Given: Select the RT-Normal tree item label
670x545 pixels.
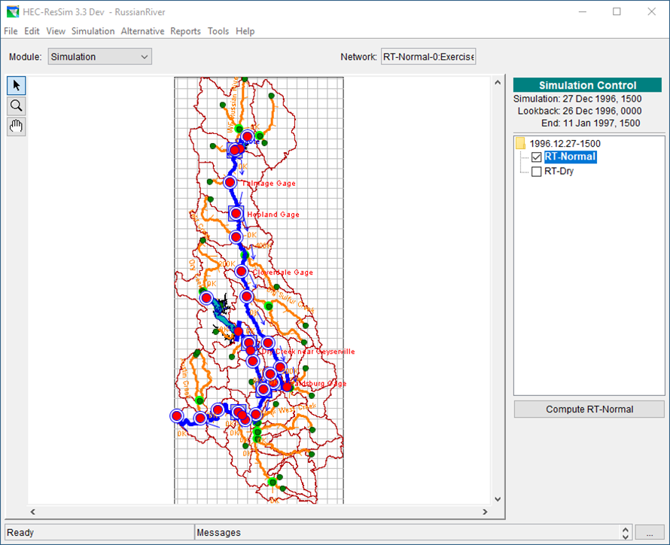Looking at the screenshot, I should [x=570, y=157].
